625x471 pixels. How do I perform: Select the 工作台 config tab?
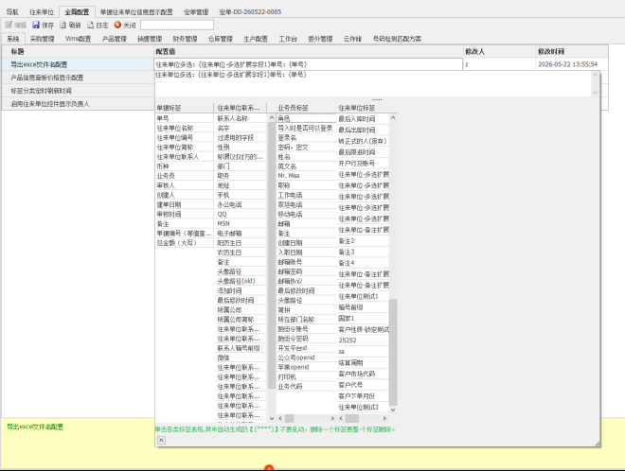[288, 39]
